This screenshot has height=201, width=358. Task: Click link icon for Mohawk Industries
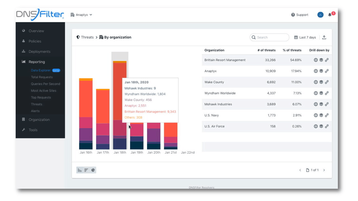(327, 104)
